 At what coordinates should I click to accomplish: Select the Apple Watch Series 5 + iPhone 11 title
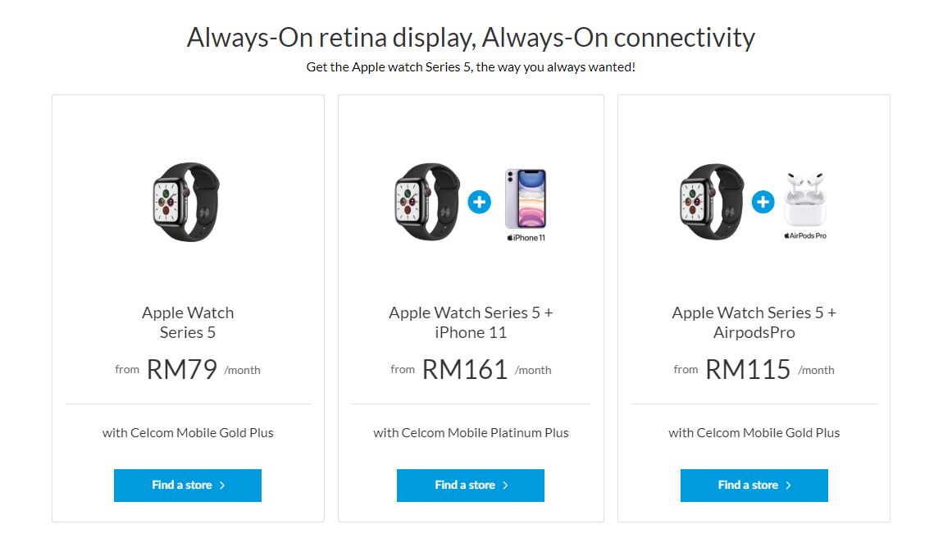pyautogui.click(x=471, y=322)
